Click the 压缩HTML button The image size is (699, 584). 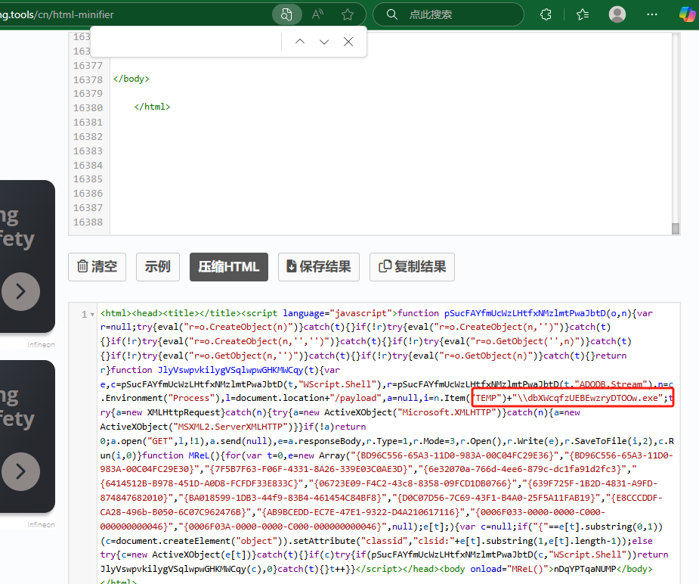pos(229,267)
